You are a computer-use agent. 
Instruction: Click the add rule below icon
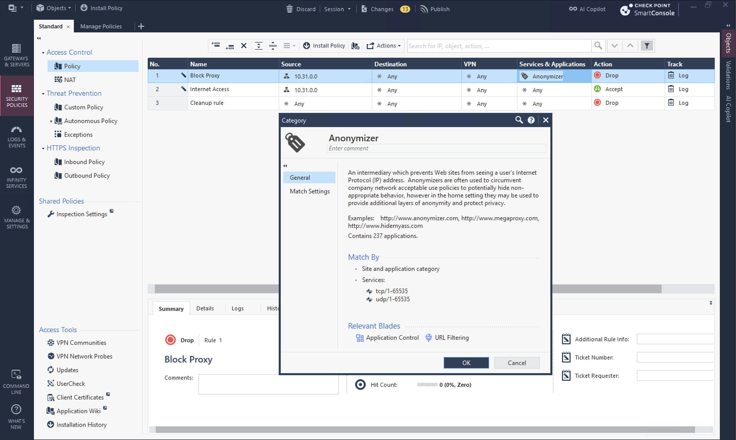230,46
